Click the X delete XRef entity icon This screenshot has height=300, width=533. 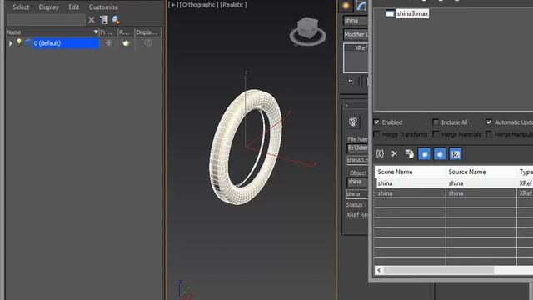click(394, 153)
